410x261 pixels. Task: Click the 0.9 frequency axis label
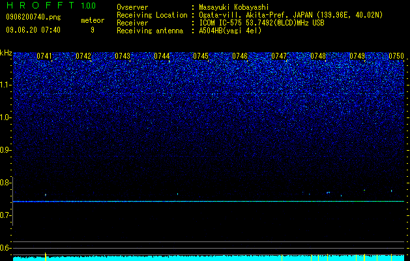pyautogui.click(x=6, y=150)
